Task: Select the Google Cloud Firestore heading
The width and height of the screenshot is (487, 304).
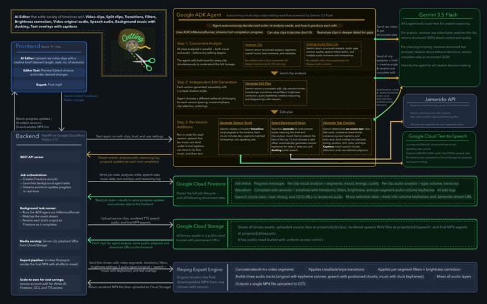Action: point(201,184)
